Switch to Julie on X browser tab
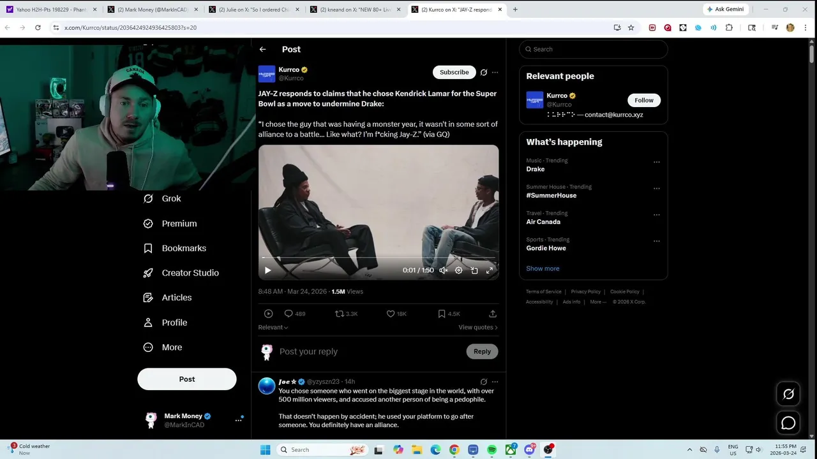This screenshot has height=459, width=817. click(x=254, y=10)
